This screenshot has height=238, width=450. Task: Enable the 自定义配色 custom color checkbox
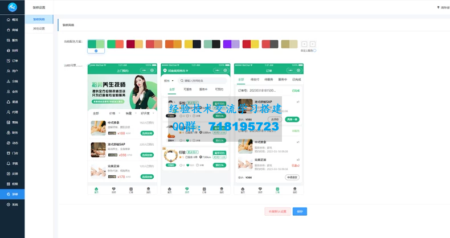tap(315, 51)
